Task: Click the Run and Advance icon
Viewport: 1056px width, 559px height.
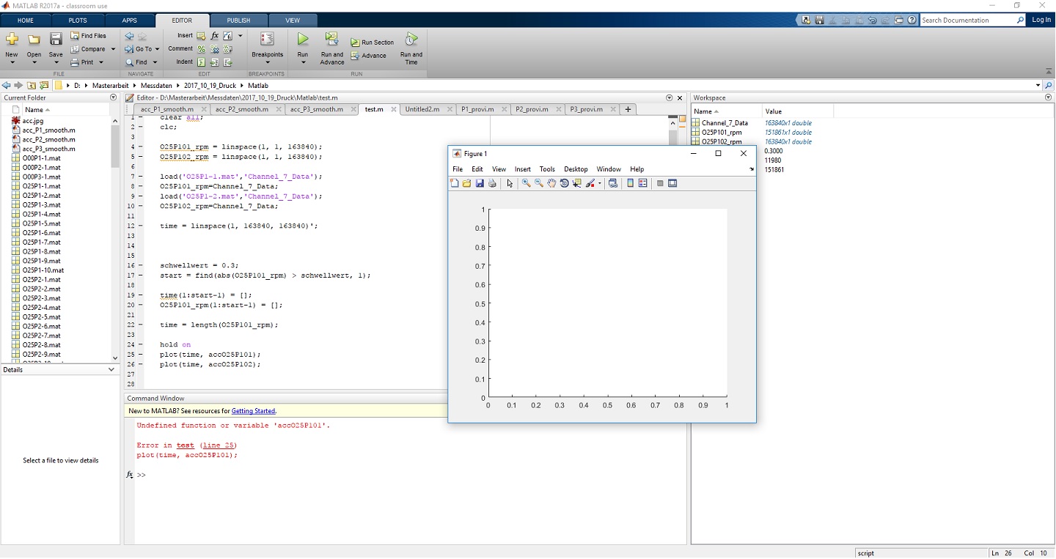Action: 331,40
